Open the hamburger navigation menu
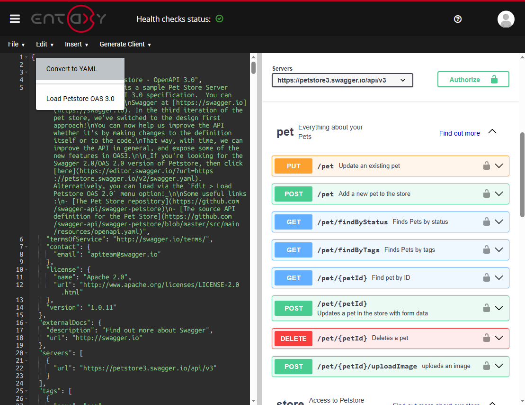 tap(15, 19)
